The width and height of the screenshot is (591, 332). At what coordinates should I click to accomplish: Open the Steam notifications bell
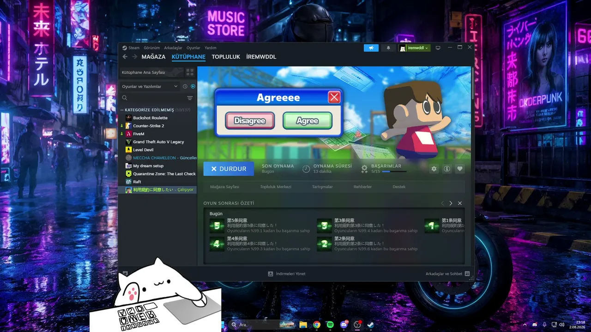pos(388,48)
